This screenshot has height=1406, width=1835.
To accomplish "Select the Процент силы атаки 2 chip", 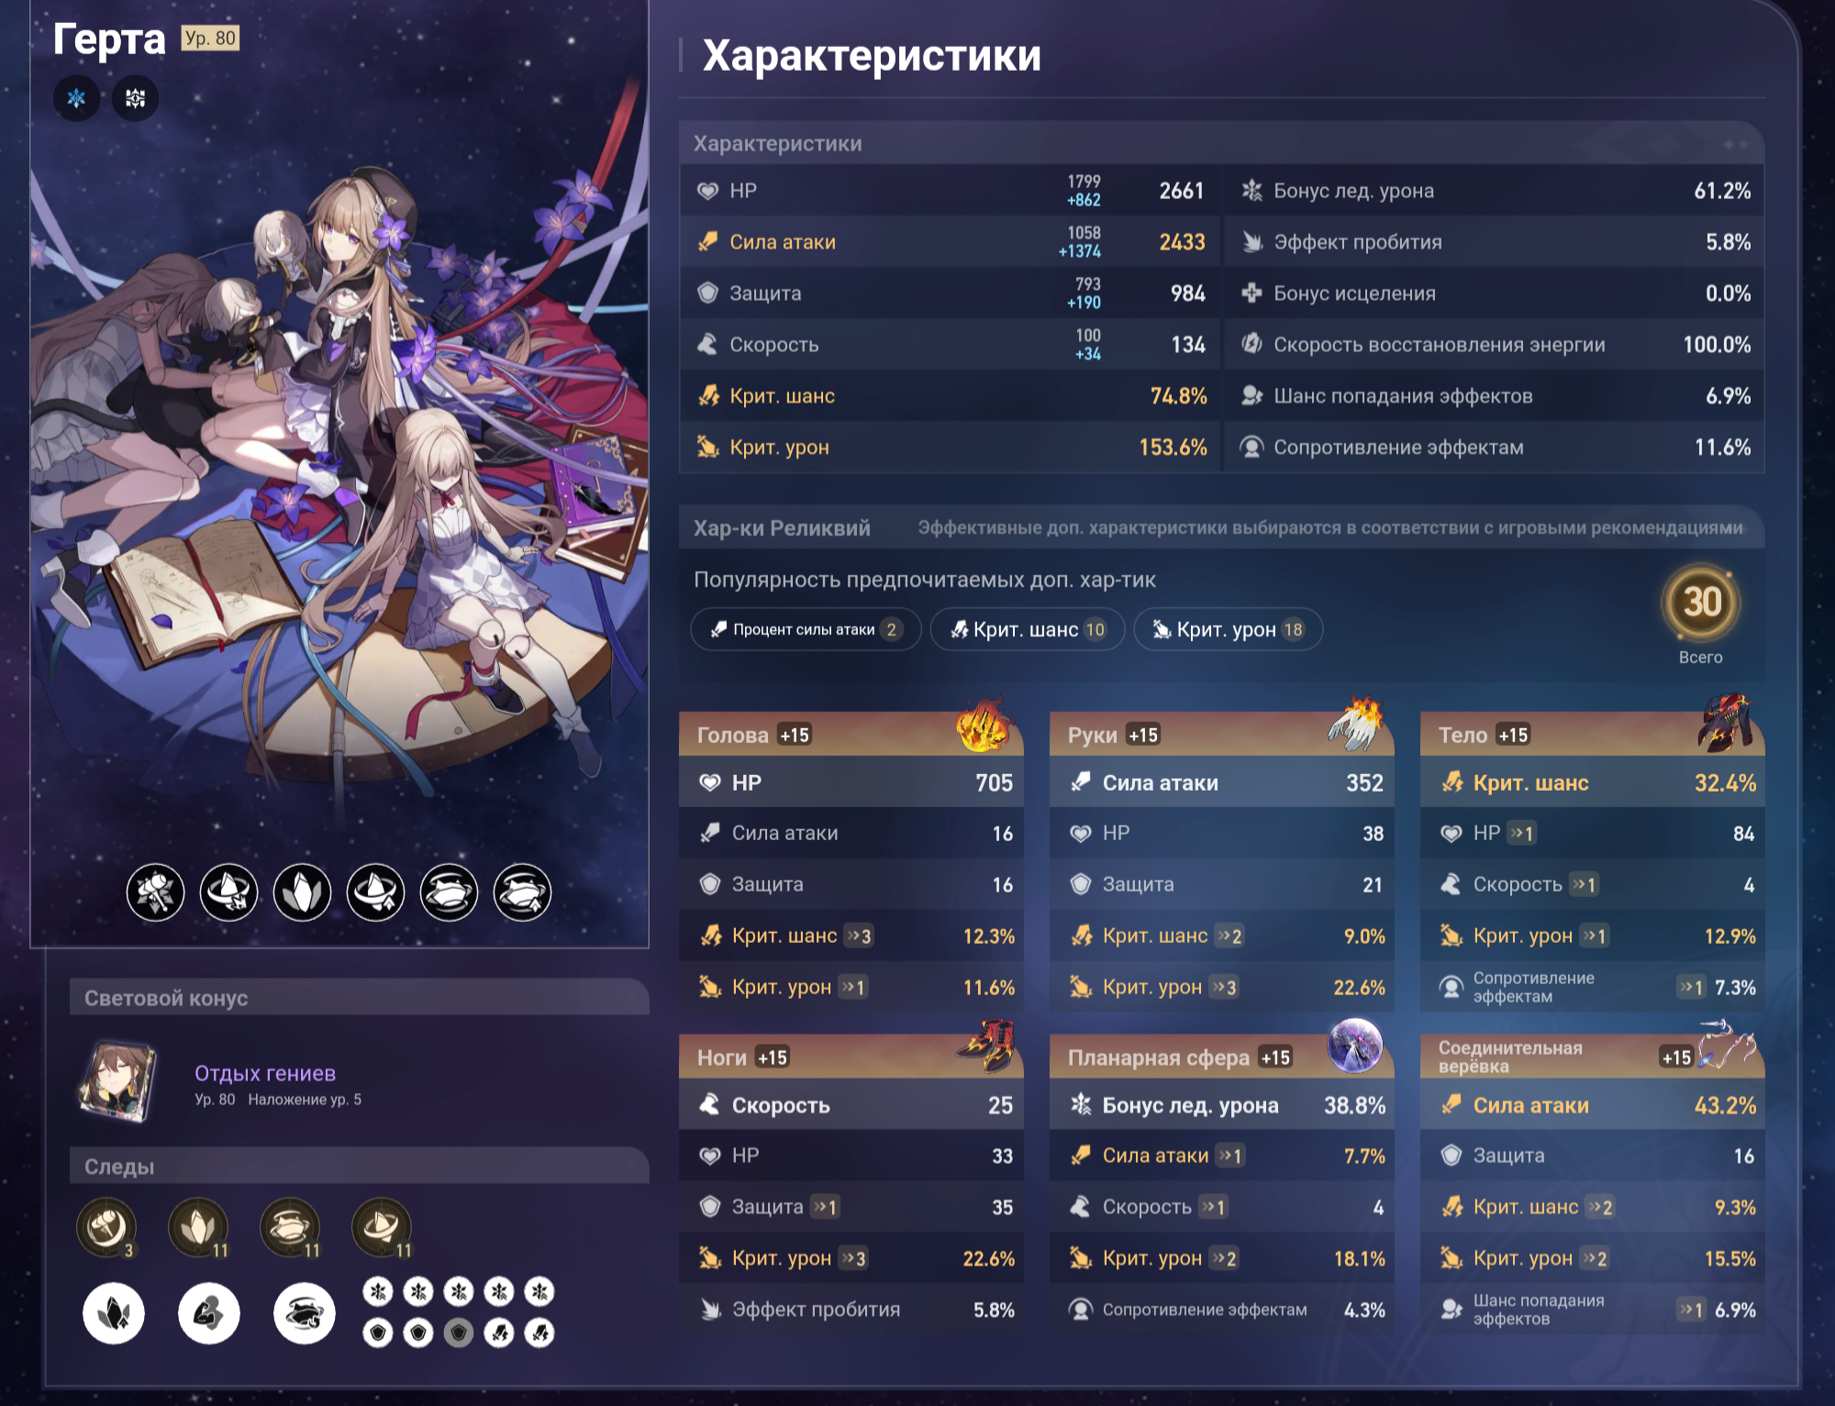I will point(806,630).
